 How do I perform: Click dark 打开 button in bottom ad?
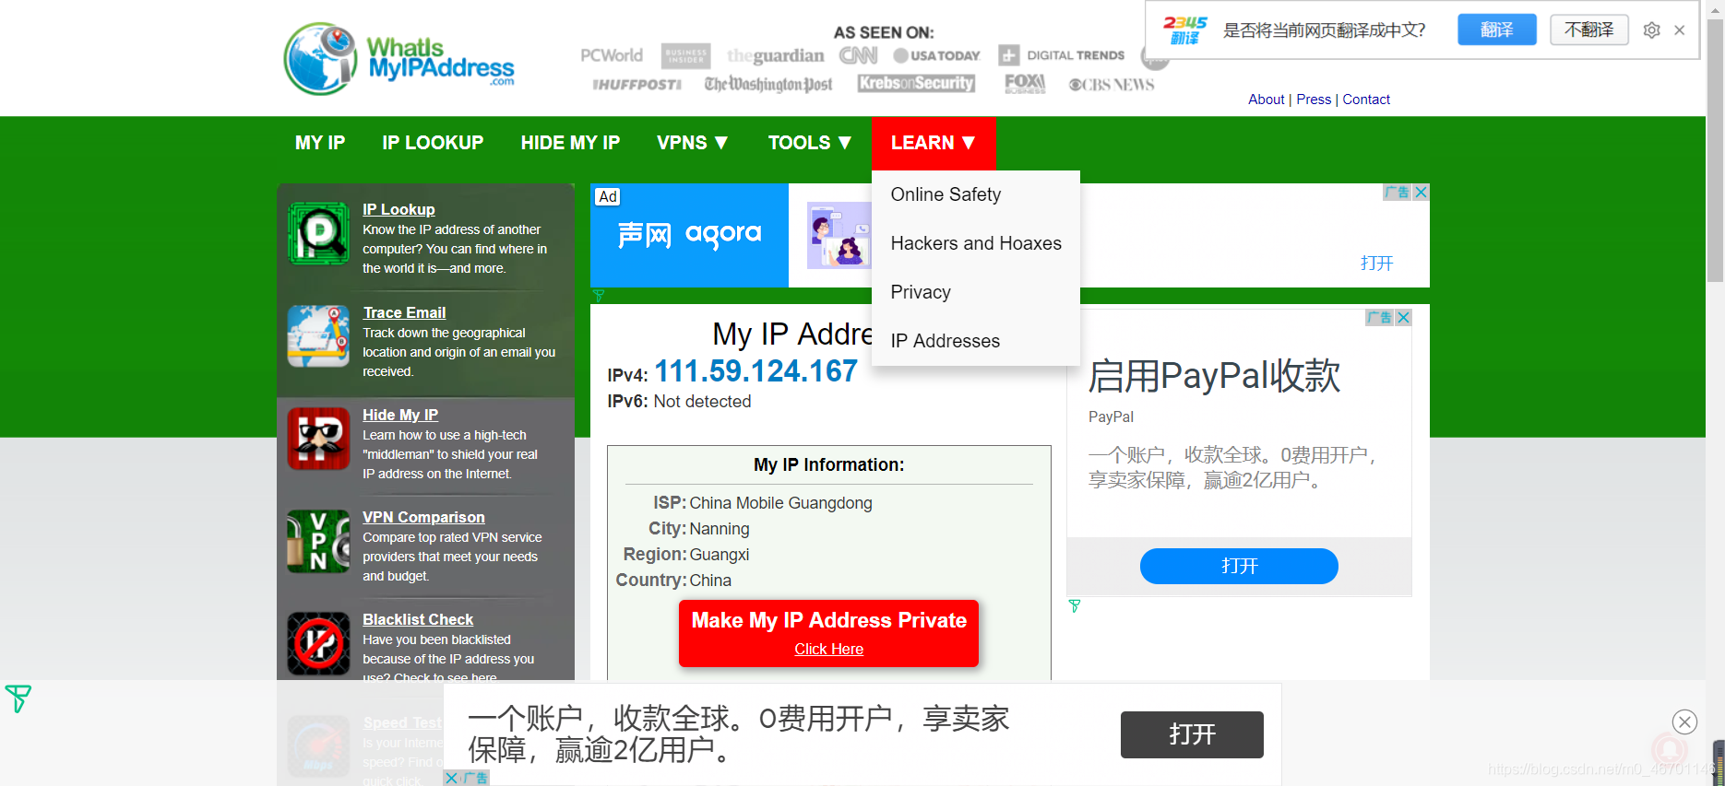[x=1192, y=734]
